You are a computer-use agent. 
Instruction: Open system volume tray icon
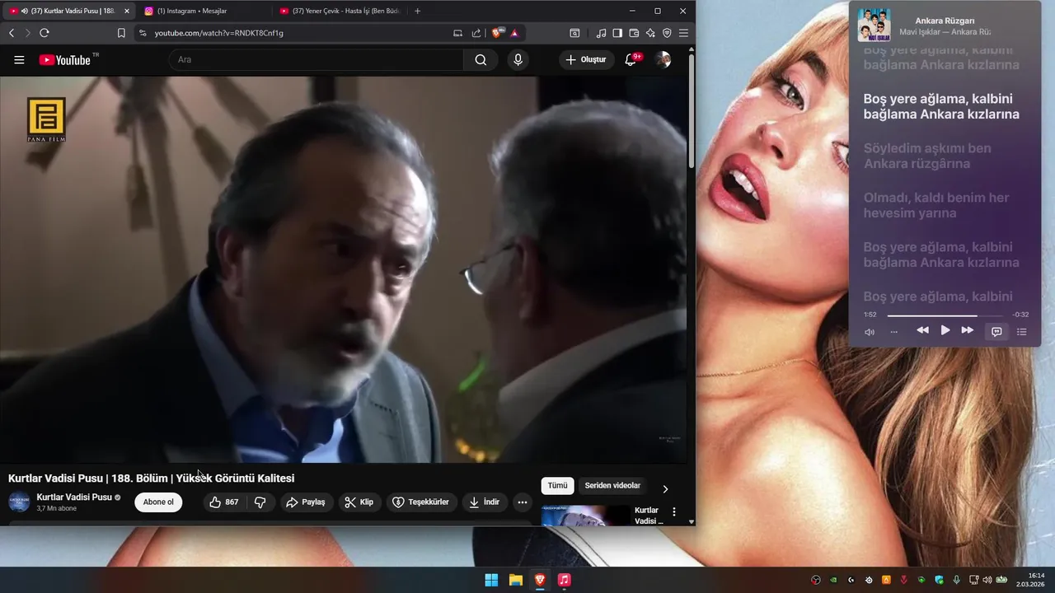click(x=987, y=580)
